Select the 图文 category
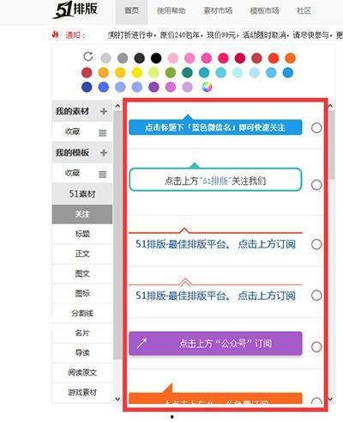 tap(82, 273)
